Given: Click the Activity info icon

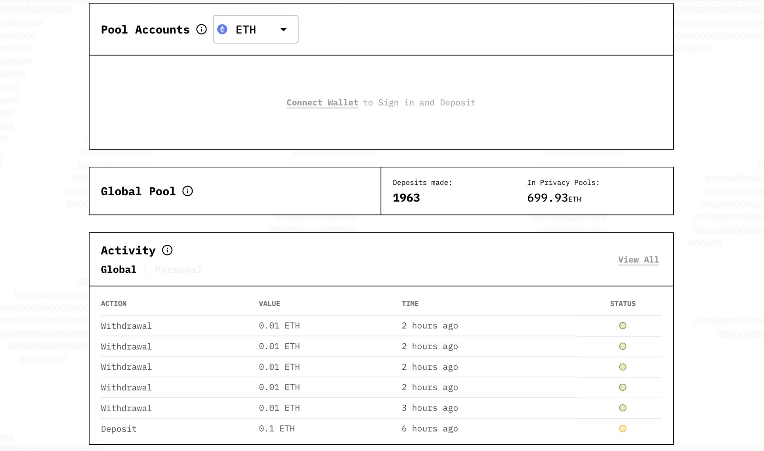Looking at the screenshot, I should click(x=168, y=250).
